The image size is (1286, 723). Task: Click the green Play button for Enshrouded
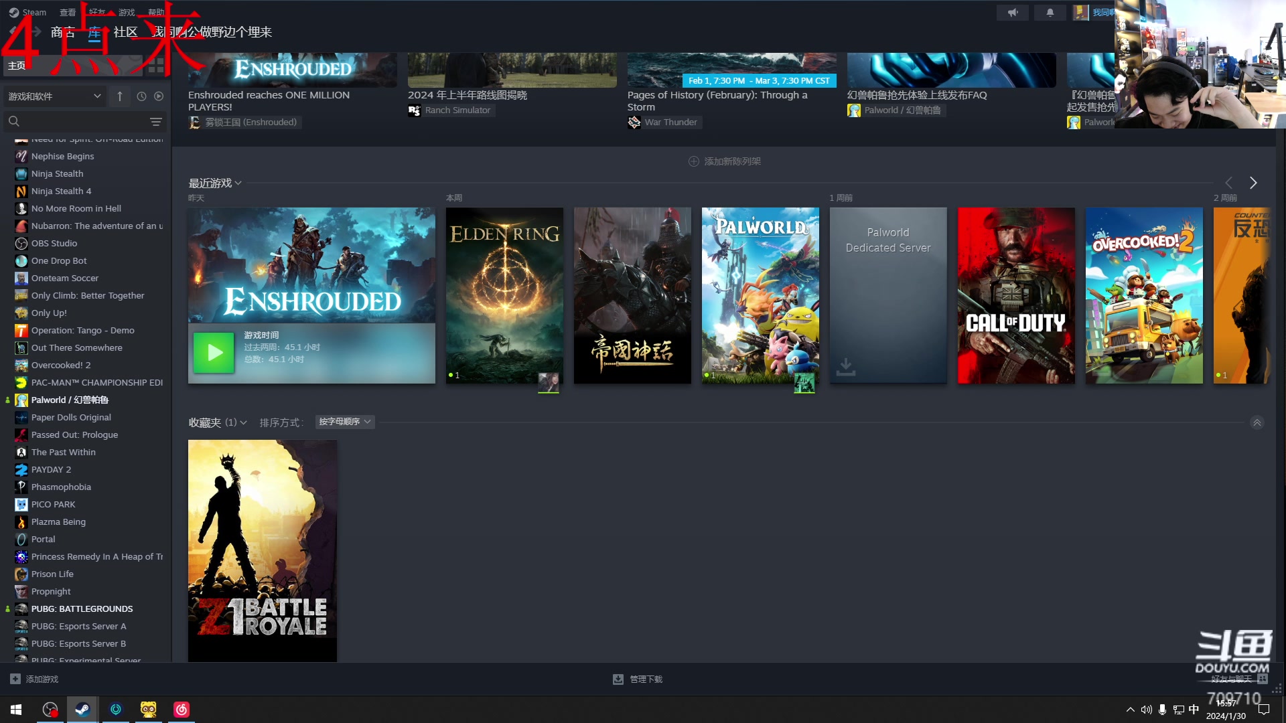[214, 352]
